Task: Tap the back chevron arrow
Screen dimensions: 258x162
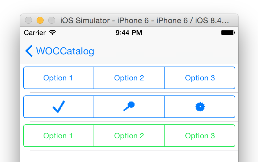Action: 29,51
